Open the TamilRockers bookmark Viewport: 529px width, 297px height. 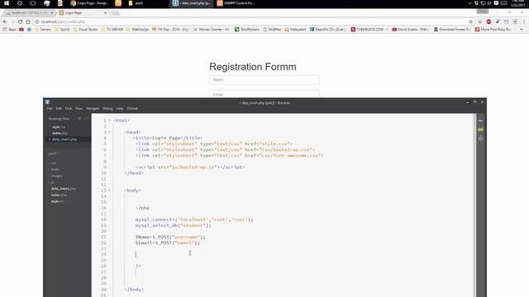tap(247, 30)
